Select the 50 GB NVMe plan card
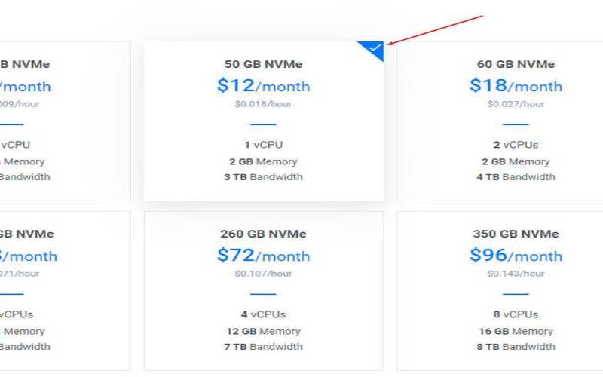 coord(263,121)
